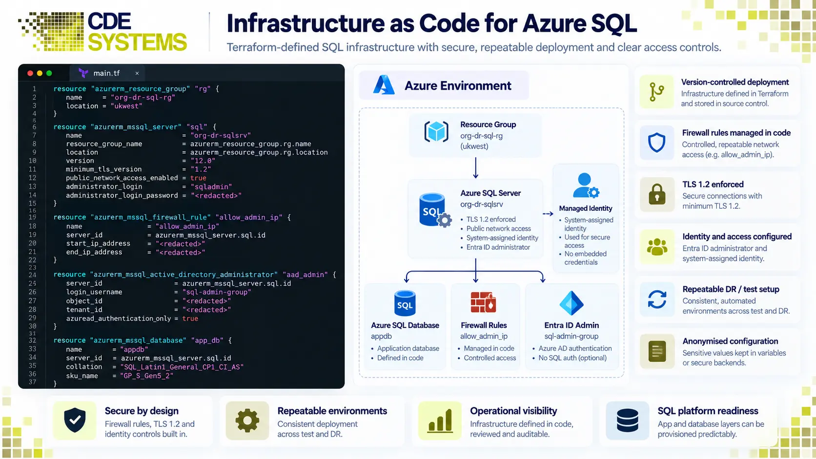Click the Azure logo icon
Image resolution: width=816 pixels, height=459 pixels.
click(x=384, y=85)
